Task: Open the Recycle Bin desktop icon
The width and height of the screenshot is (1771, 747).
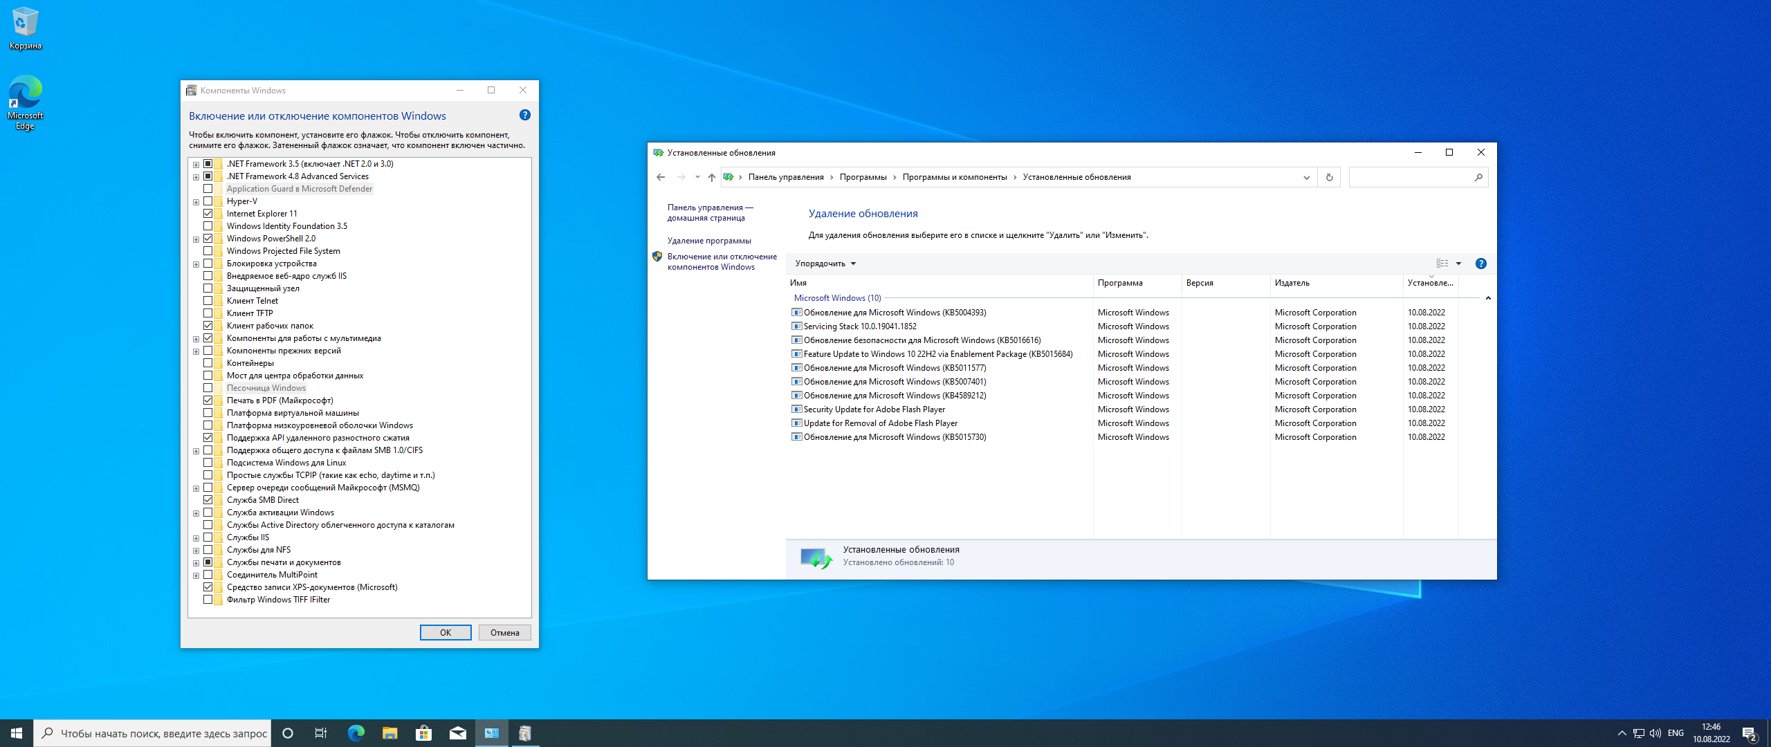Action: (x=25, y=28)
